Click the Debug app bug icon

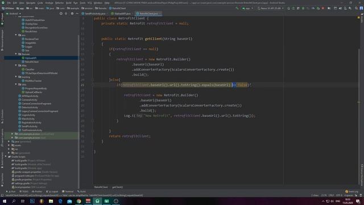tap(303, 8)
